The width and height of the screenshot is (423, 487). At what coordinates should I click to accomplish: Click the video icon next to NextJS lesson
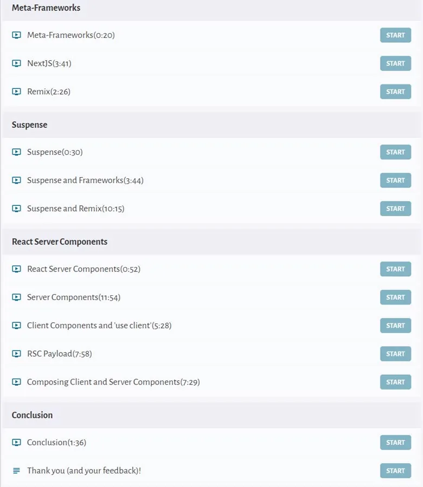(16, 63)
